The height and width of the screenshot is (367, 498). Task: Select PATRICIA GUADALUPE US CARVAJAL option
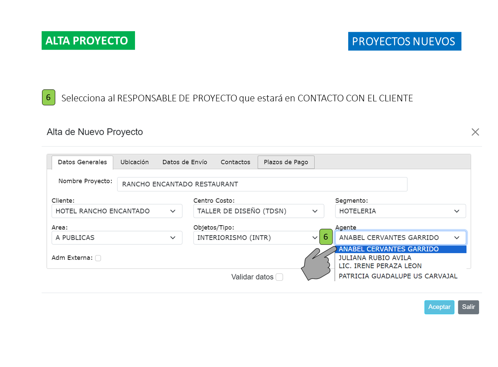[398, 276]
